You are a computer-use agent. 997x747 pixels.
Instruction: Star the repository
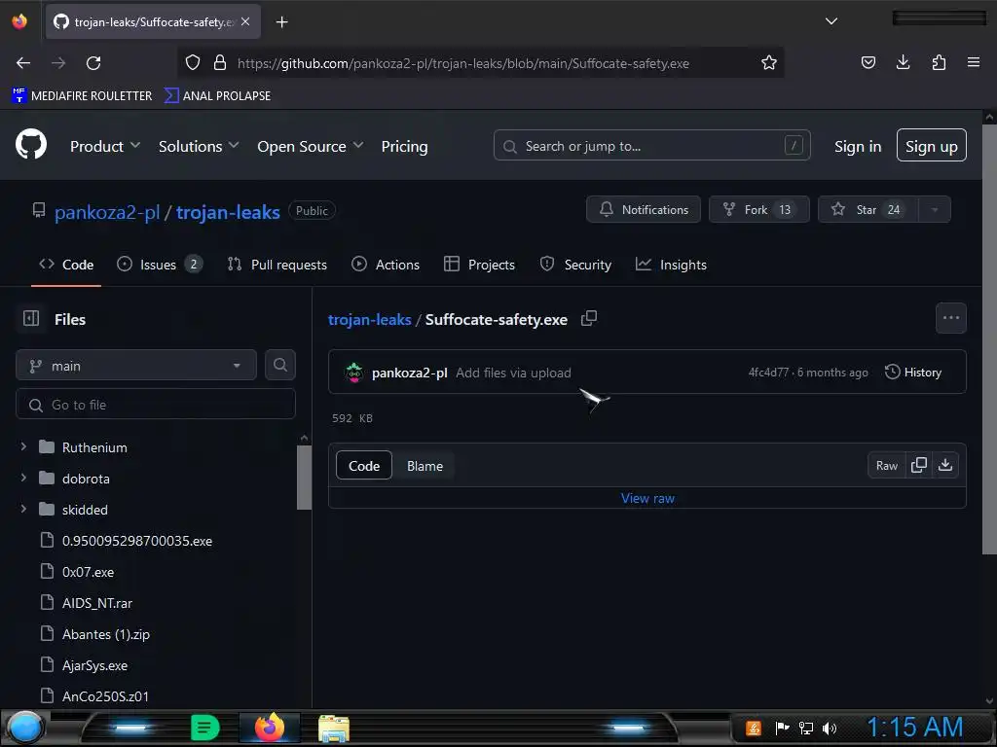coord(868,210)
